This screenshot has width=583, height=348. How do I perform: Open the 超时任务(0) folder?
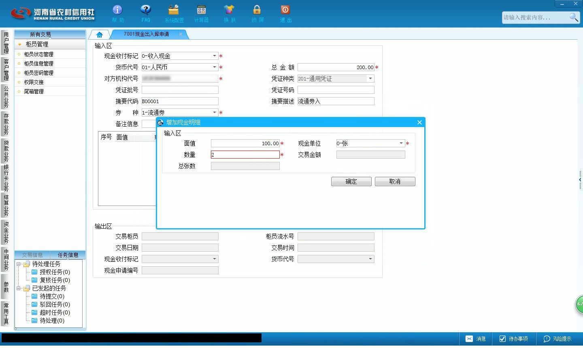51,312
